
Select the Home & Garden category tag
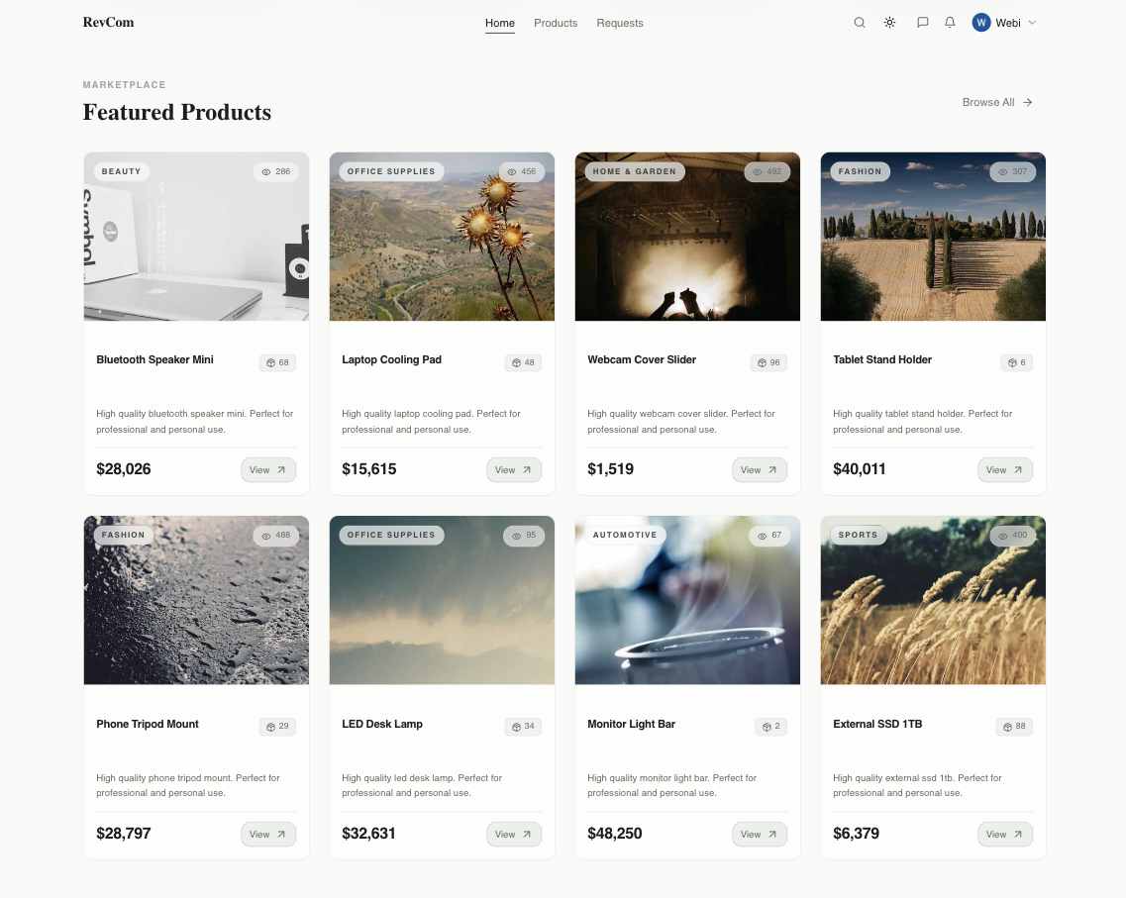pos(635,171)
